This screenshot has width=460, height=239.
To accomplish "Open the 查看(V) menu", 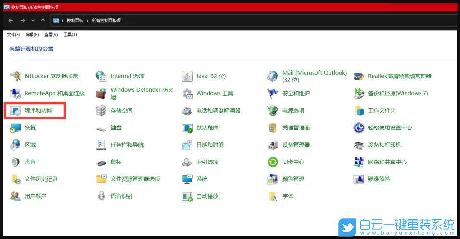I will (x=51, y=35).
